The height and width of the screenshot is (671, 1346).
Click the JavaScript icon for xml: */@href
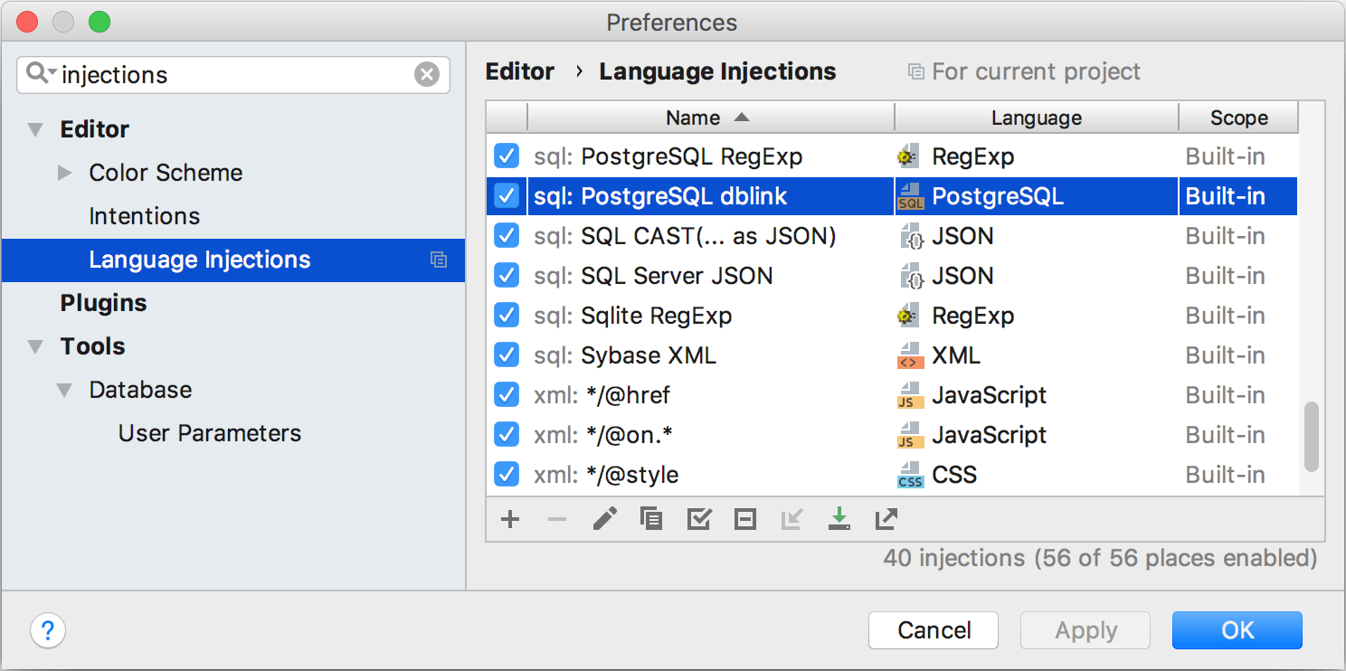point(909,395)
